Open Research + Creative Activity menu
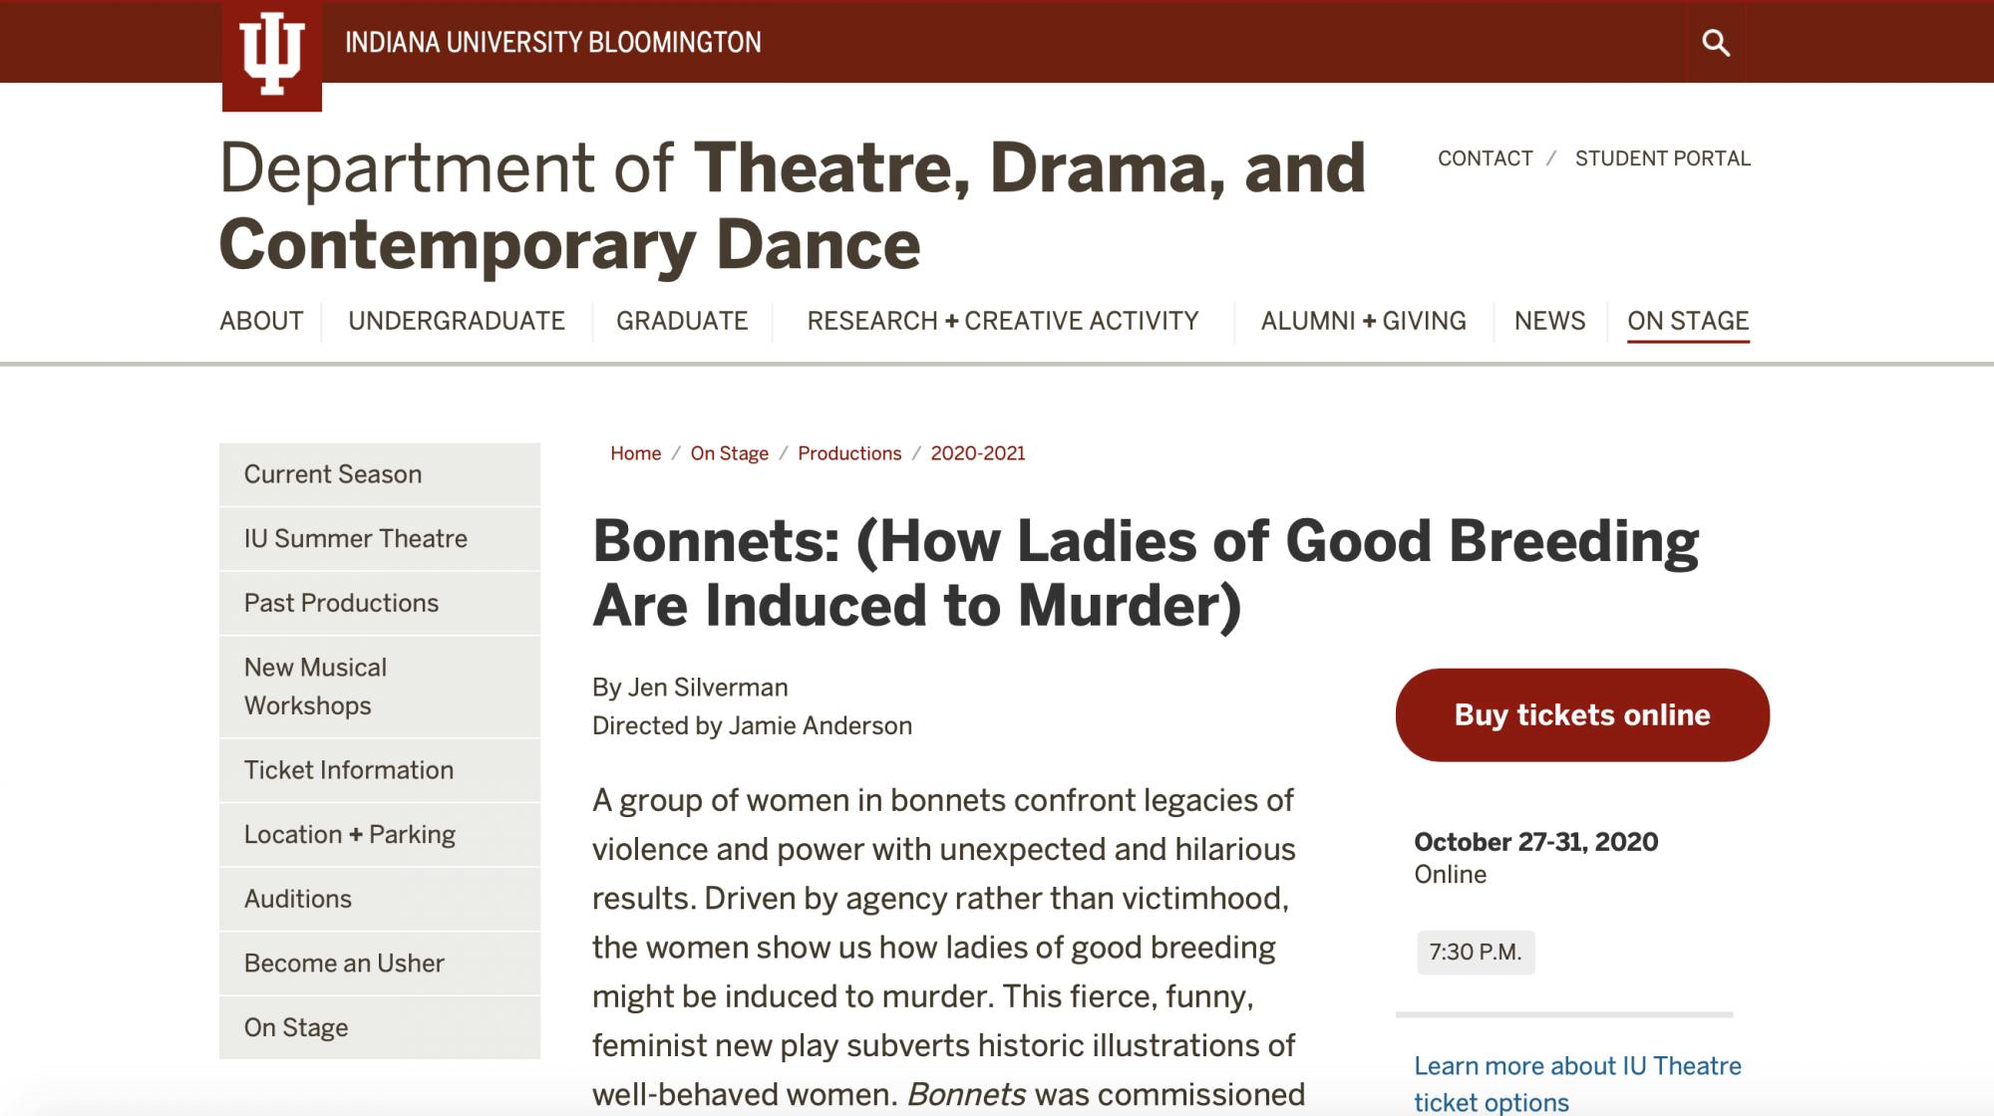This screenshot has width=1994, height=1116. [x=1002, y=321]
